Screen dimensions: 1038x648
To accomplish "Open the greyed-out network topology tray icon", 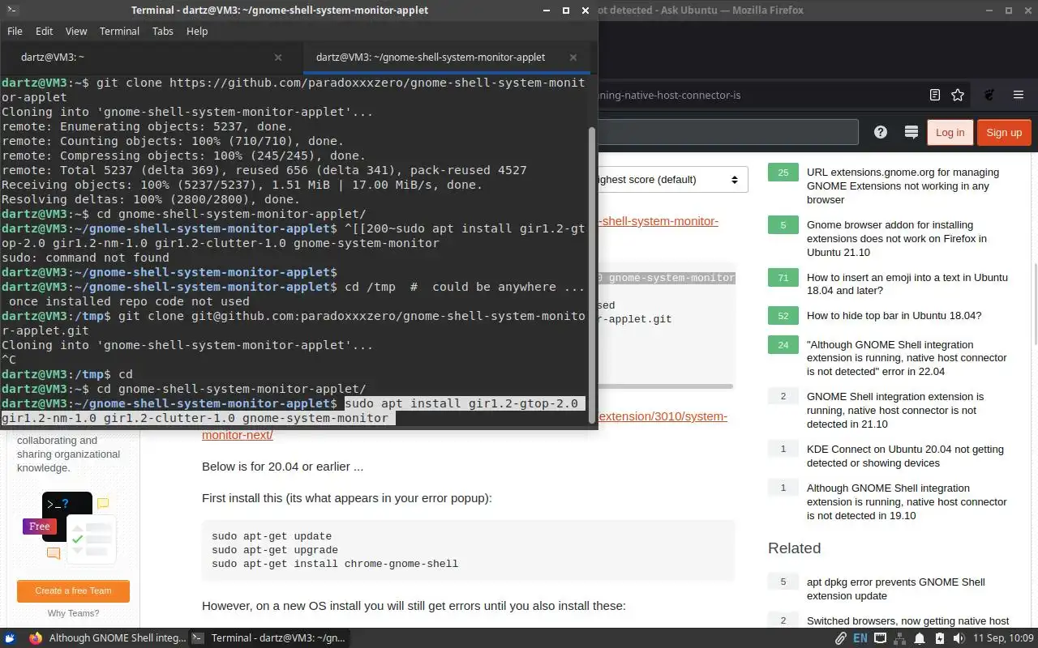I will click(899, 637).
